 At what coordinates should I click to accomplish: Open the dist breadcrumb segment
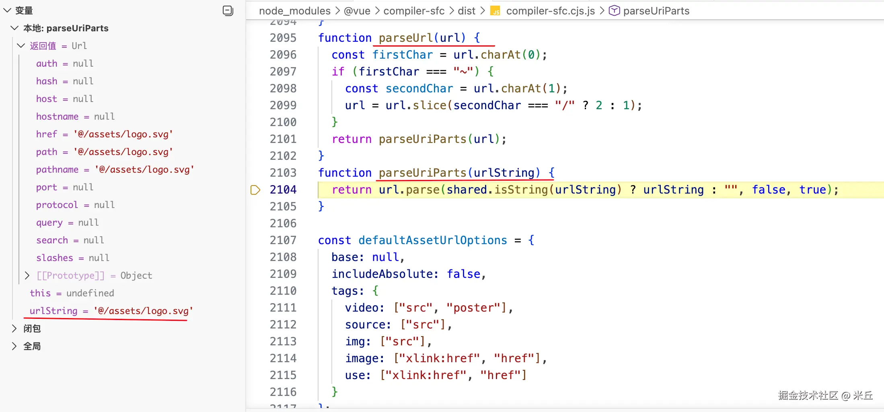tap(467, 11)
